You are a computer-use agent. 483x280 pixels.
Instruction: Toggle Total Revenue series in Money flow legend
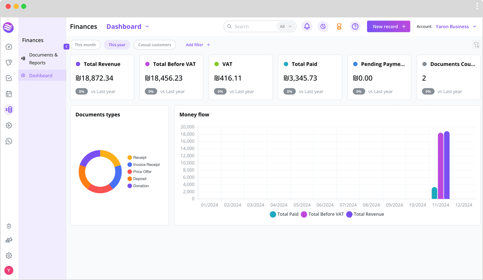(x=365, y=214)
